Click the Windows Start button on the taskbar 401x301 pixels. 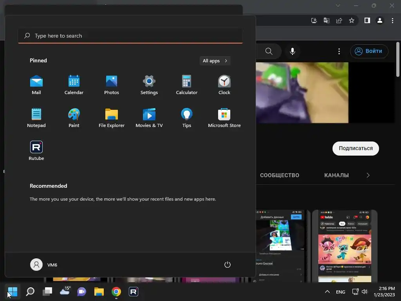click(13, 292)
